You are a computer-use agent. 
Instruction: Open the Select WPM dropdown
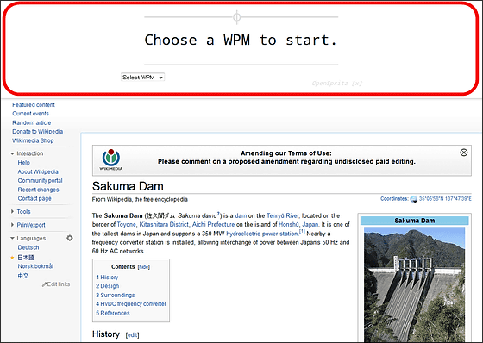(x=142, y=78)
